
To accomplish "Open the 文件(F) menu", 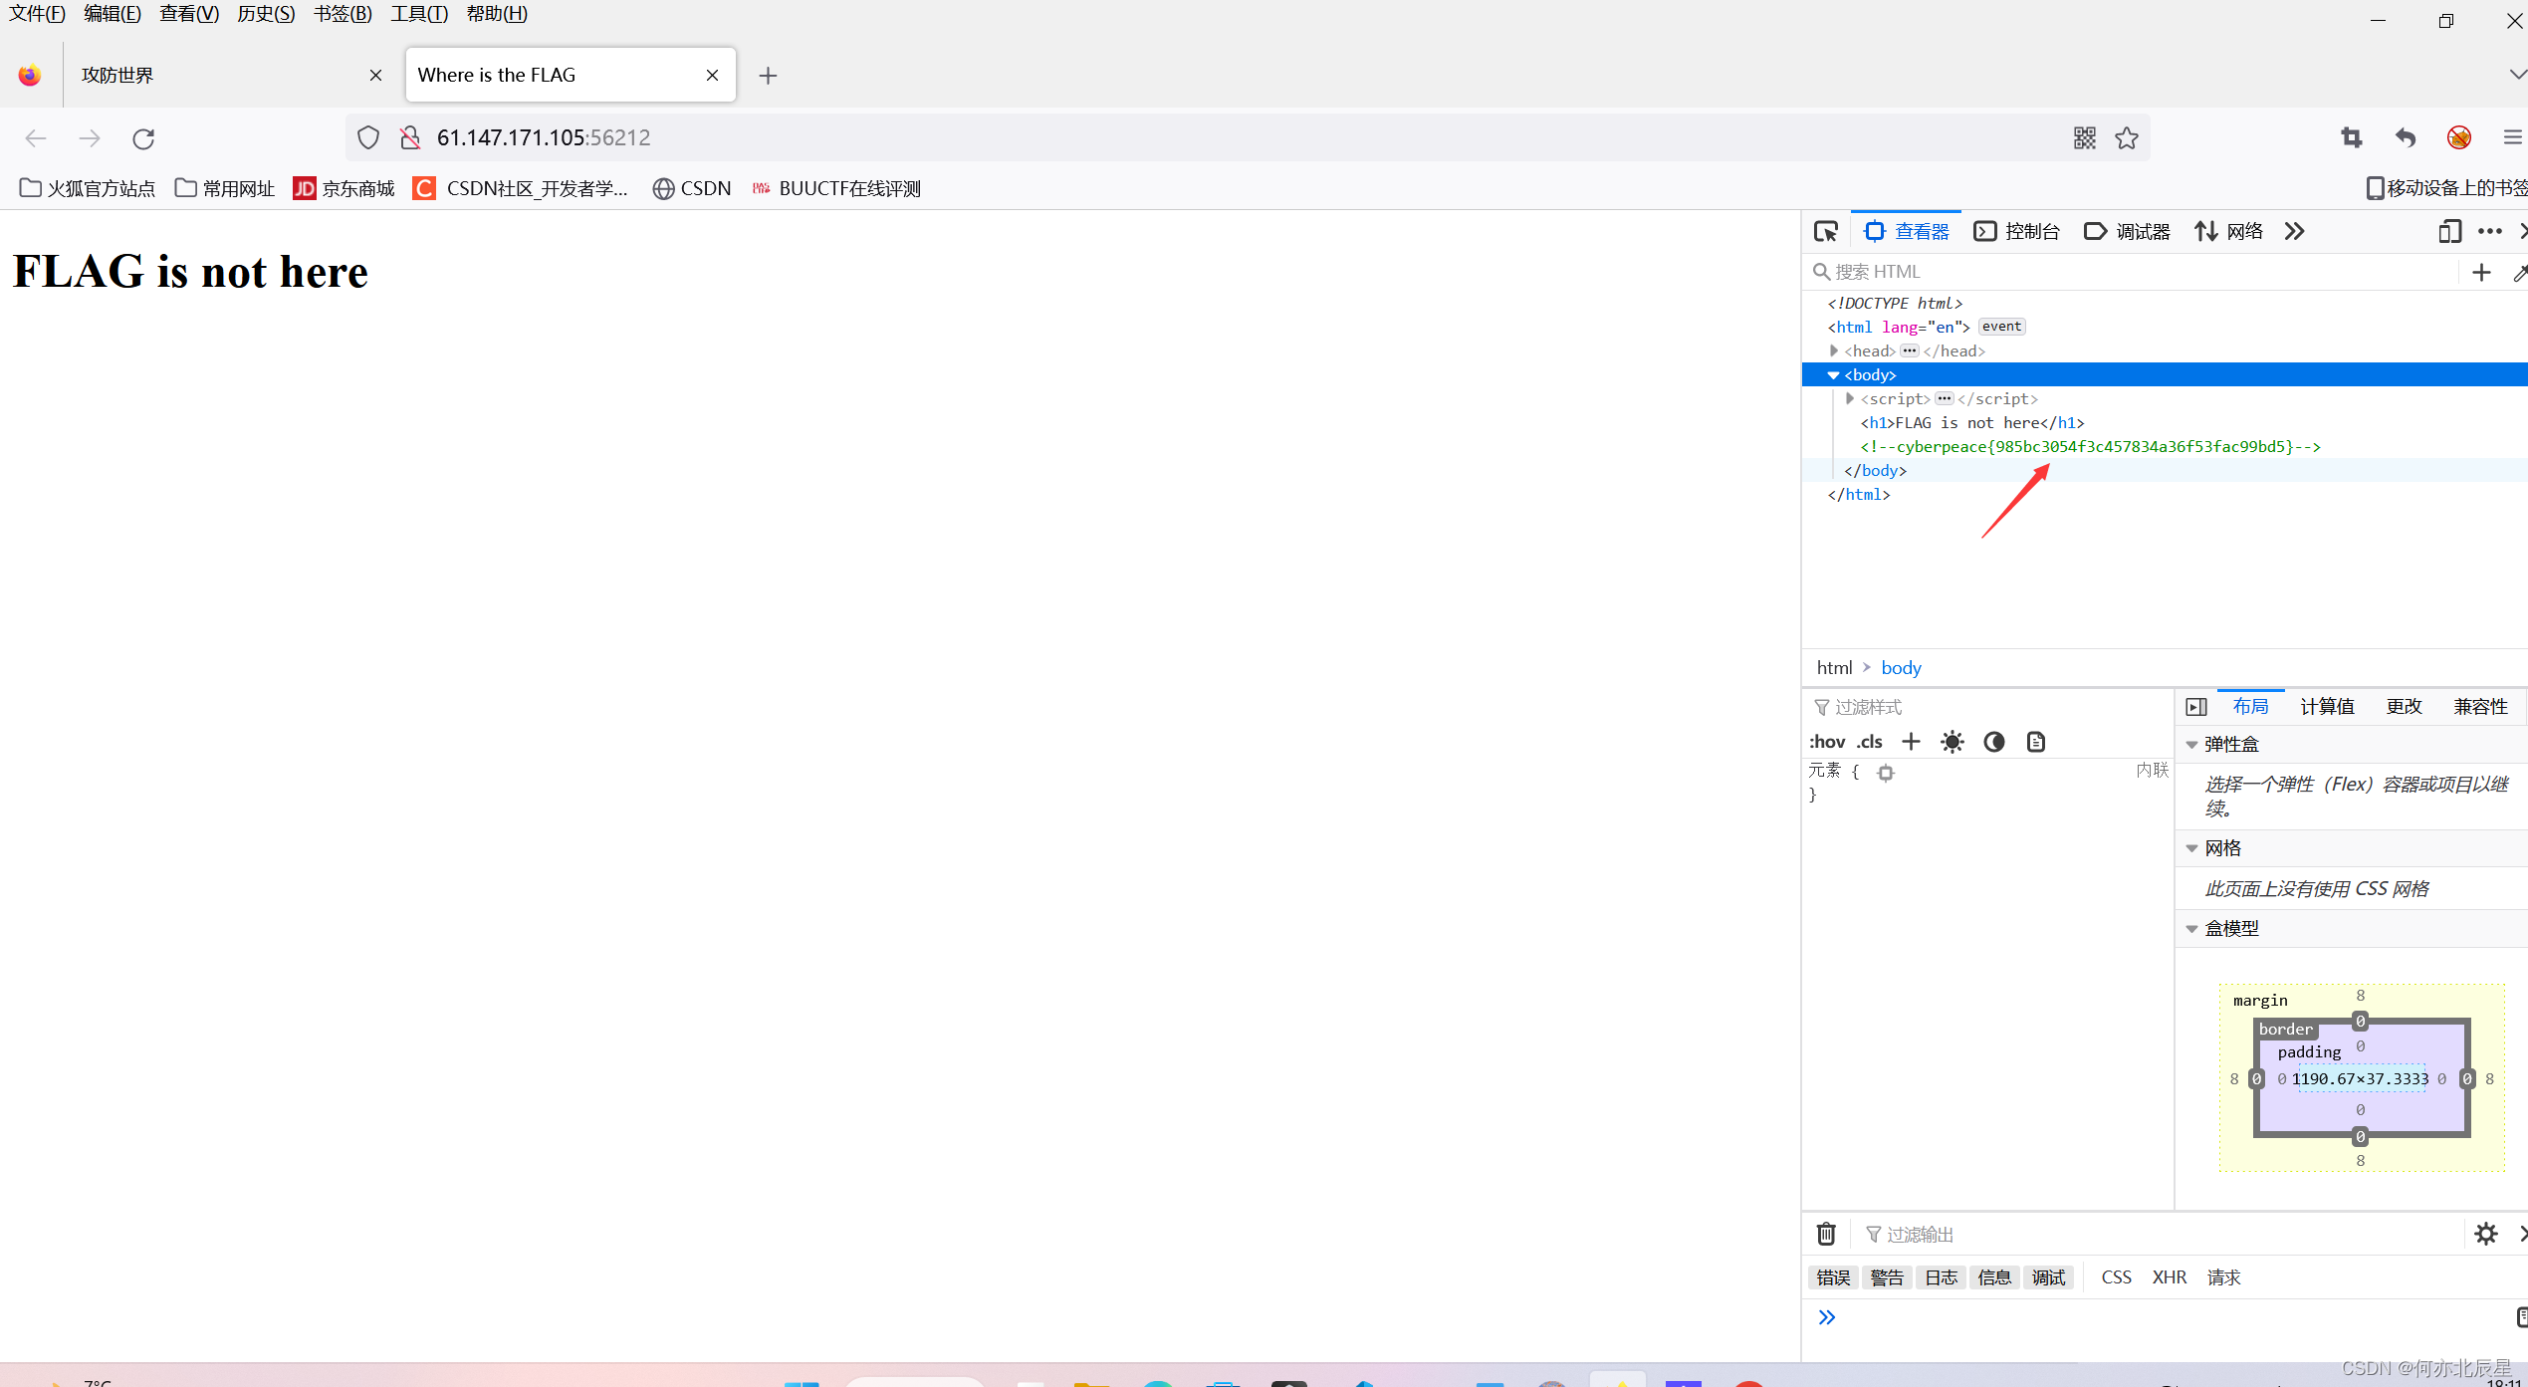I will (37, 14).
